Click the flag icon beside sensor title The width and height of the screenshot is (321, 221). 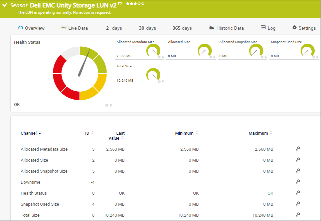[x=120, y=4]
